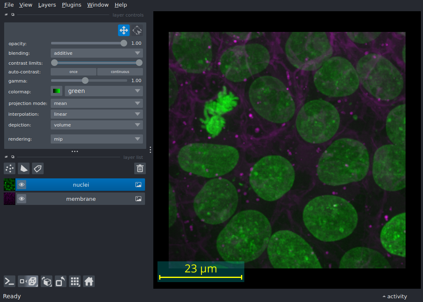The height and width of the screenshot is (302, 423).
Task: Open the Plugins menu
Action: point(71,5)
